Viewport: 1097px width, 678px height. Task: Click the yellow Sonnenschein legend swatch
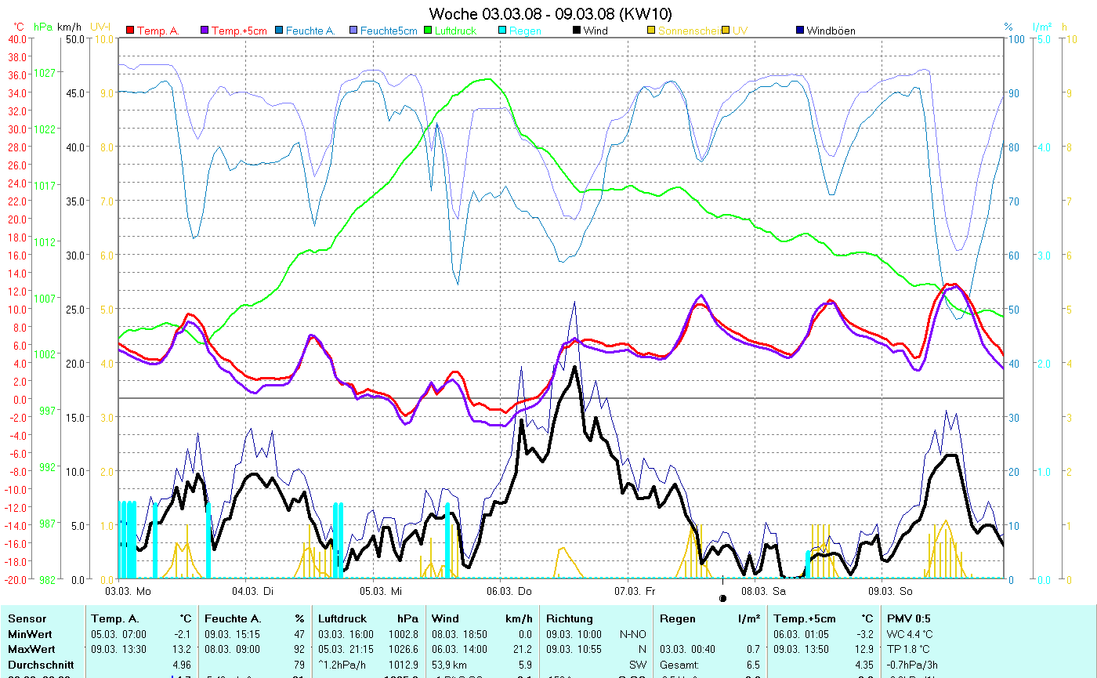point(651,31)
